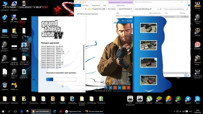Open the Google Plus social icon in installer
This screenshot has height=114, width=203.
[x=115, y=88]
